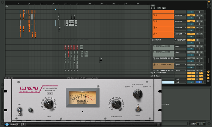
Task: Click the LA-2A VU level meter
Action: point(82,98)
